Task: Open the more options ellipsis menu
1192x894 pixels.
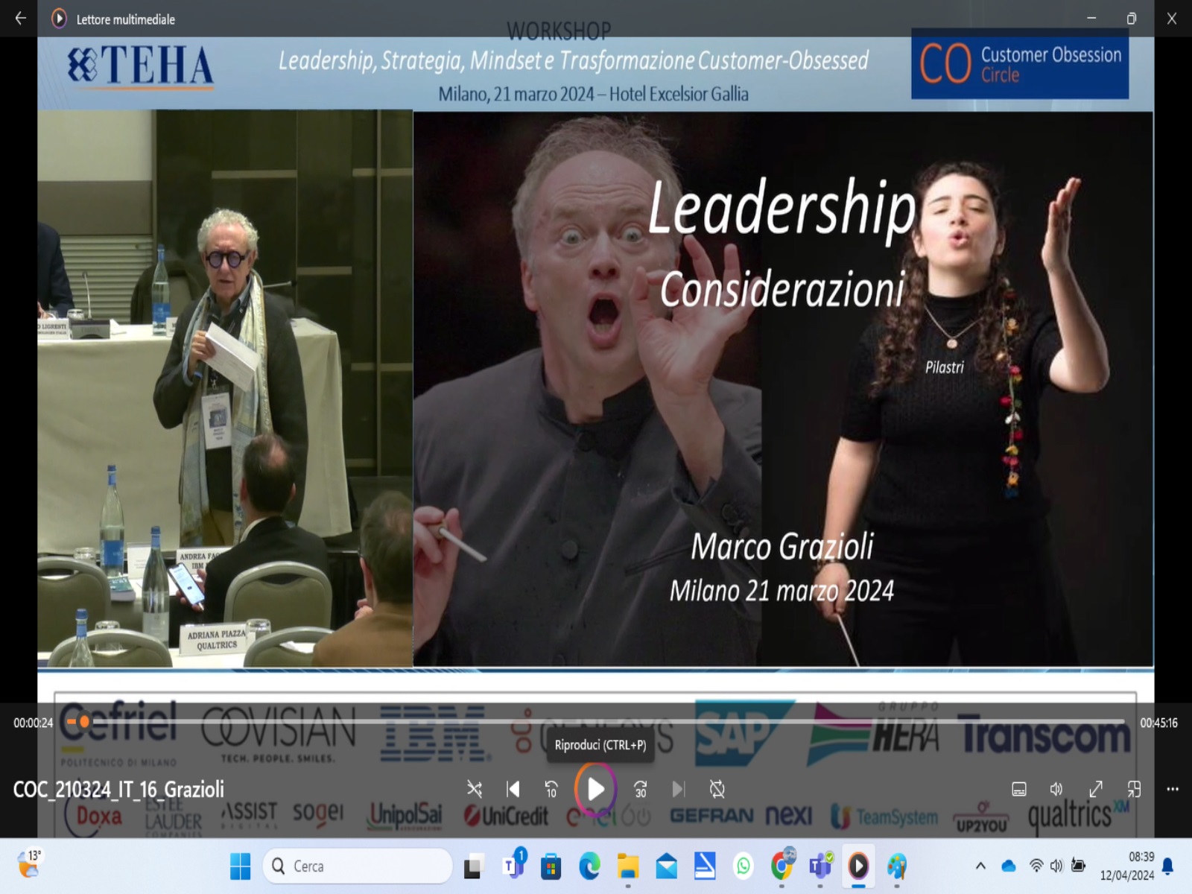Action: point(1173,789)
